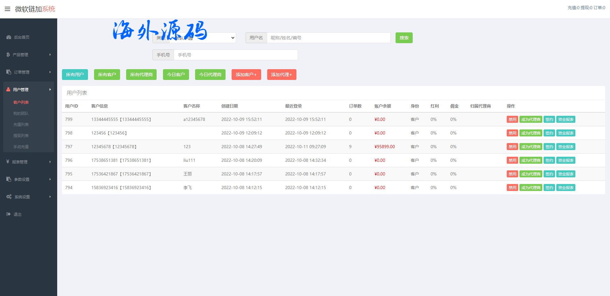Expand the 系统设置 submenu arrow
This screenshot has height=296, width=610.
point(50,197)
